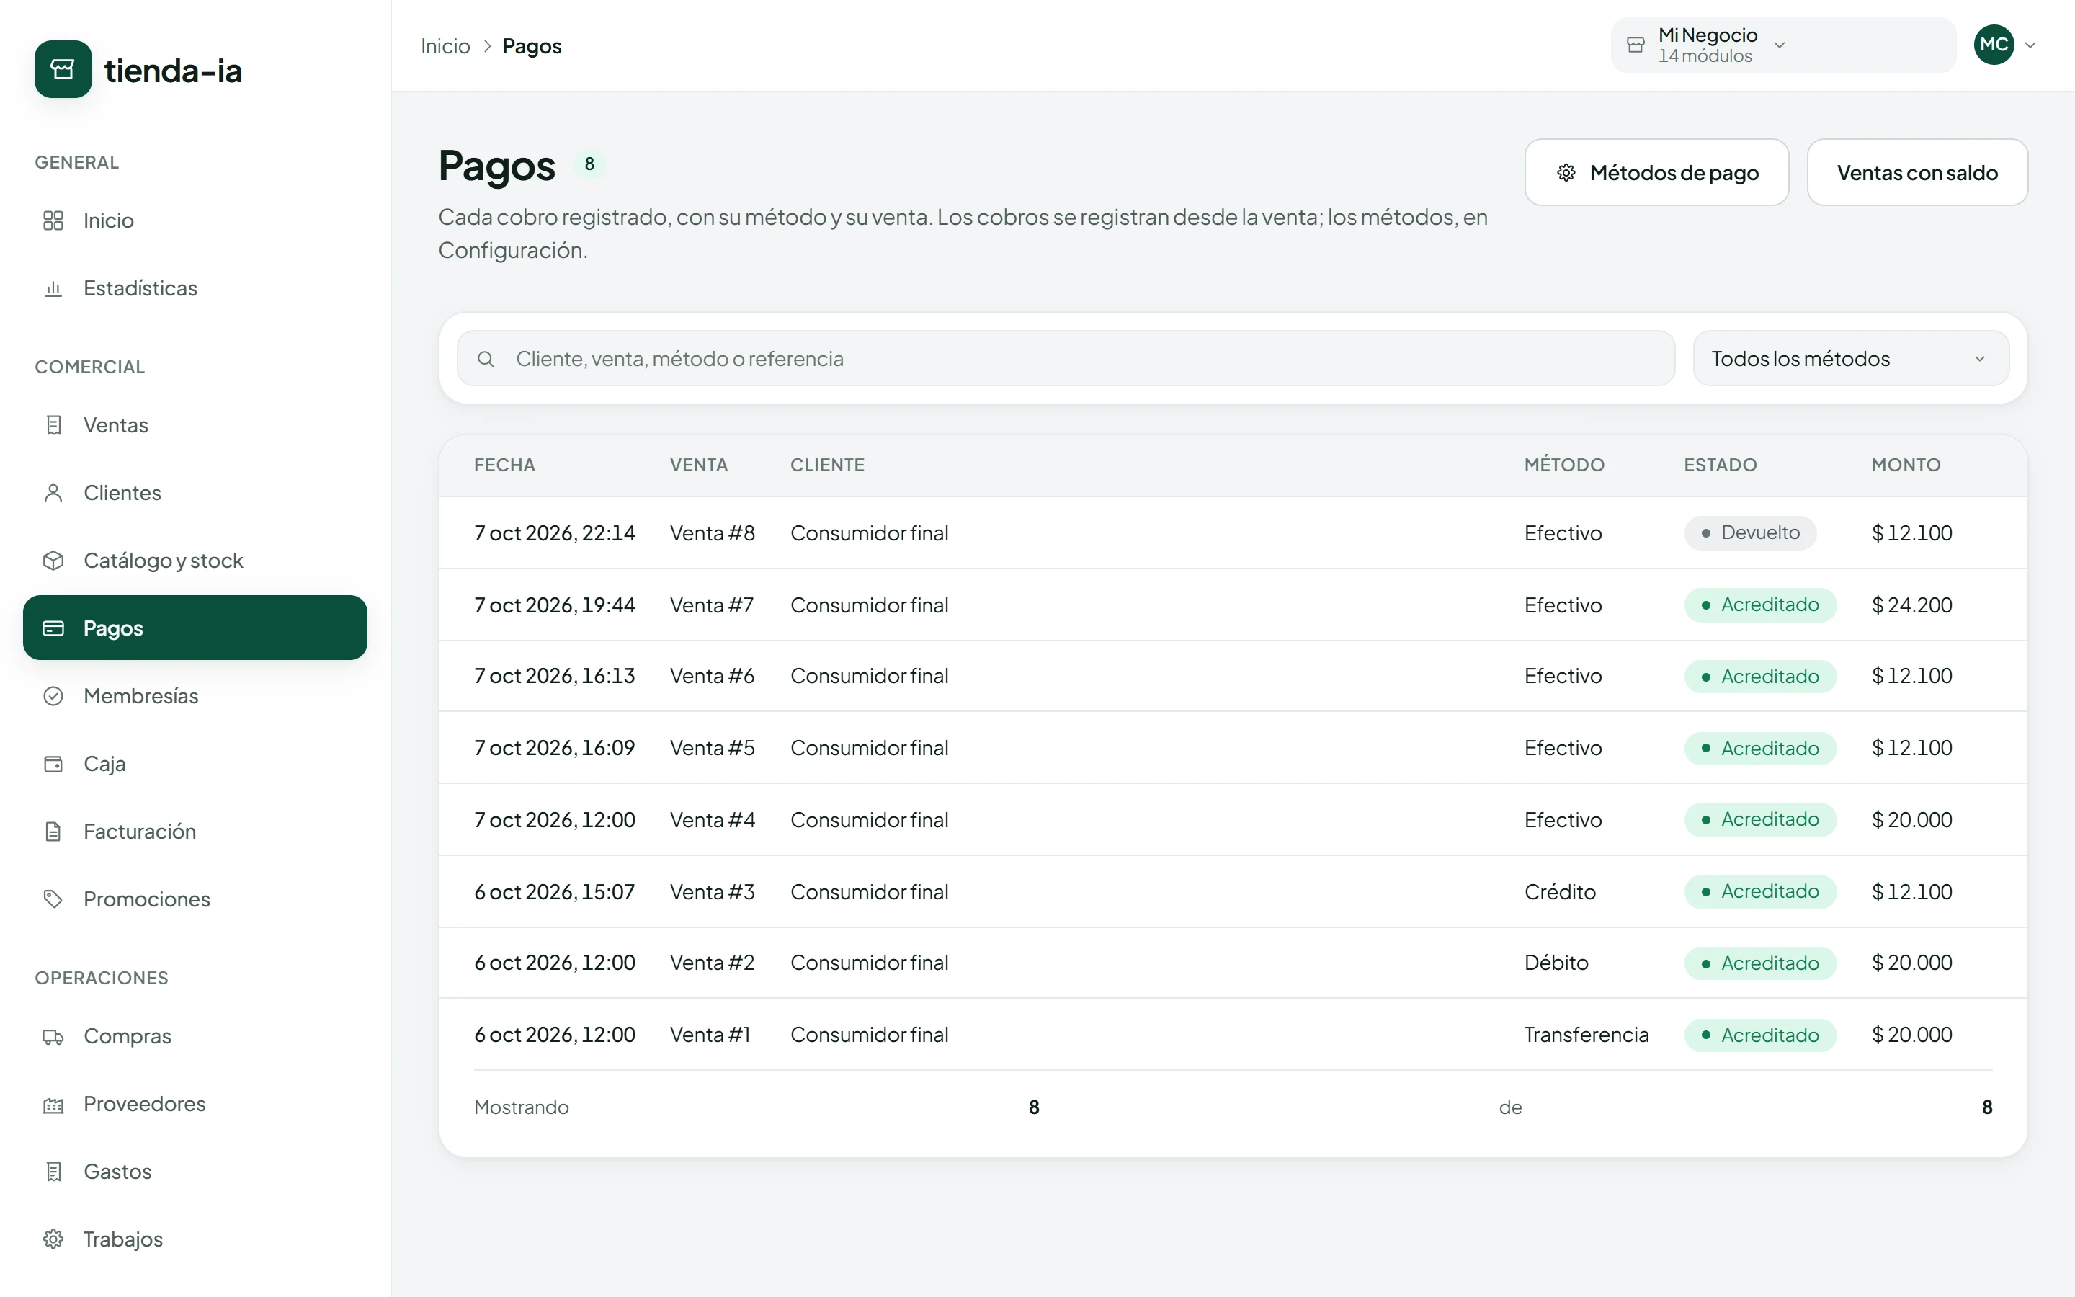Click the Venta #7 cell
2075x1297 pixels.
tap(712, 605)
